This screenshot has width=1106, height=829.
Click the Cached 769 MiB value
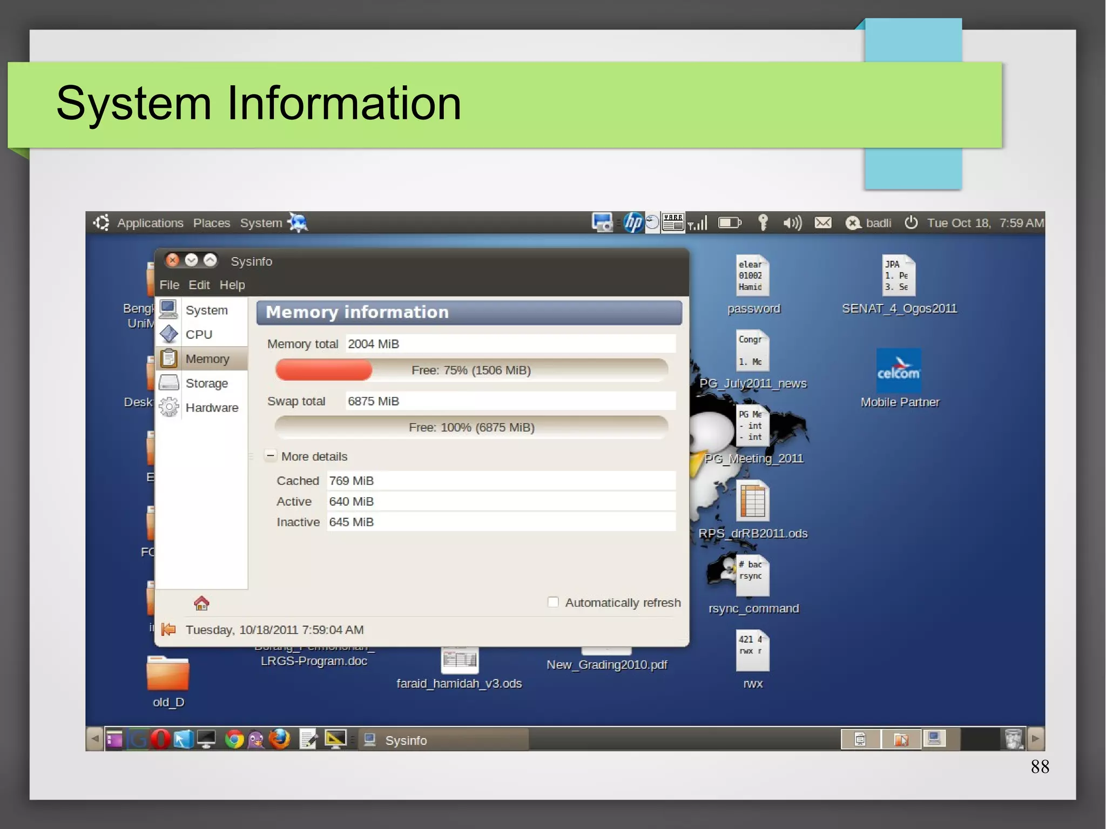click(x=501, y=481)
